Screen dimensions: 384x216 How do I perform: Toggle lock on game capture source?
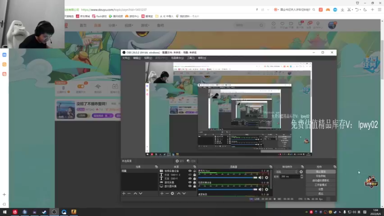[195, 182]
